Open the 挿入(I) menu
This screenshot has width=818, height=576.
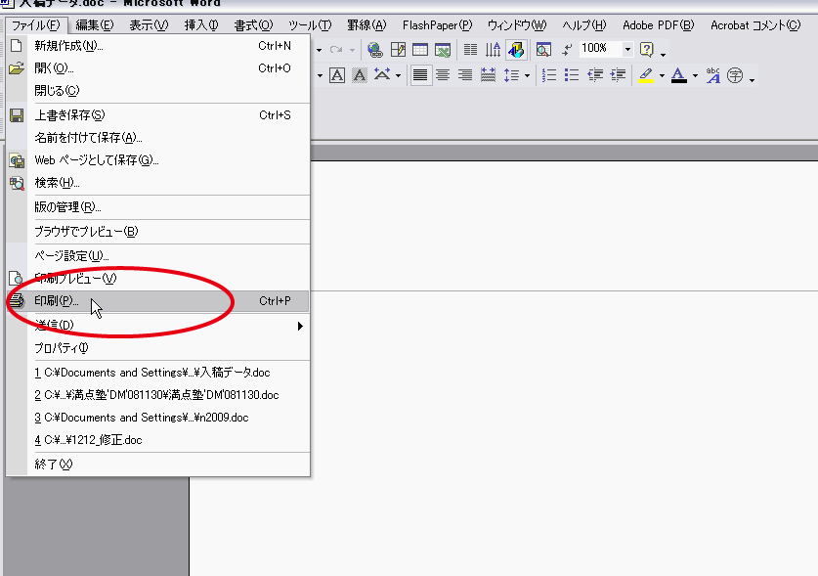tap(201, 25)
